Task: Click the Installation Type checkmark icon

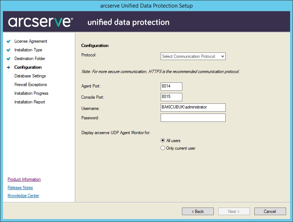Action: (8, 50)
